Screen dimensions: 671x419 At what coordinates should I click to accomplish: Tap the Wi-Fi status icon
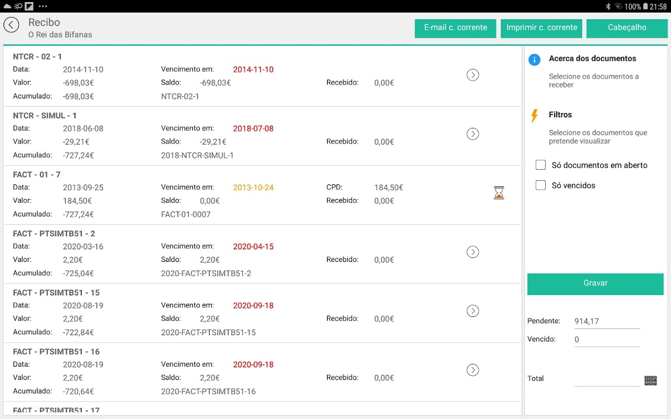618,6
